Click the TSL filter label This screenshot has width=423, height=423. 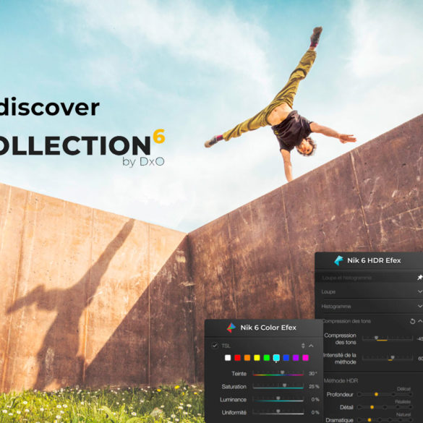(226, 346)
